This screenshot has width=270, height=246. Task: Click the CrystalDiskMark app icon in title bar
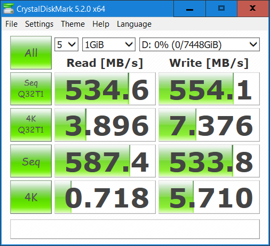pos(9,9)
